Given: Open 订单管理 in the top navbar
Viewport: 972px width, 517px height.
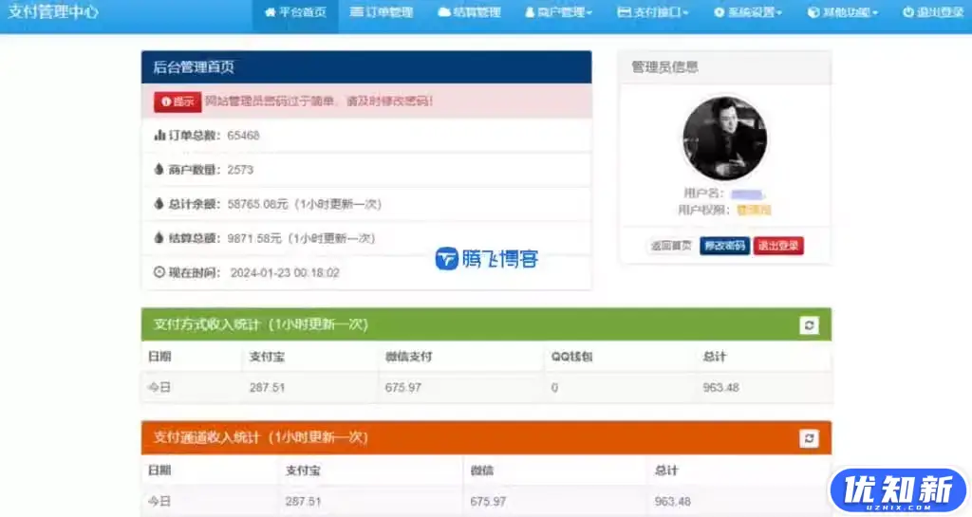Looking at the screenshot, I should tap(382, 13).
